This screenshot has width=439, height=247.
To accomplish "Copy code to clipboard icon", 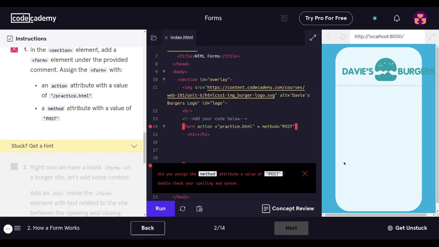I will (199, 209).
